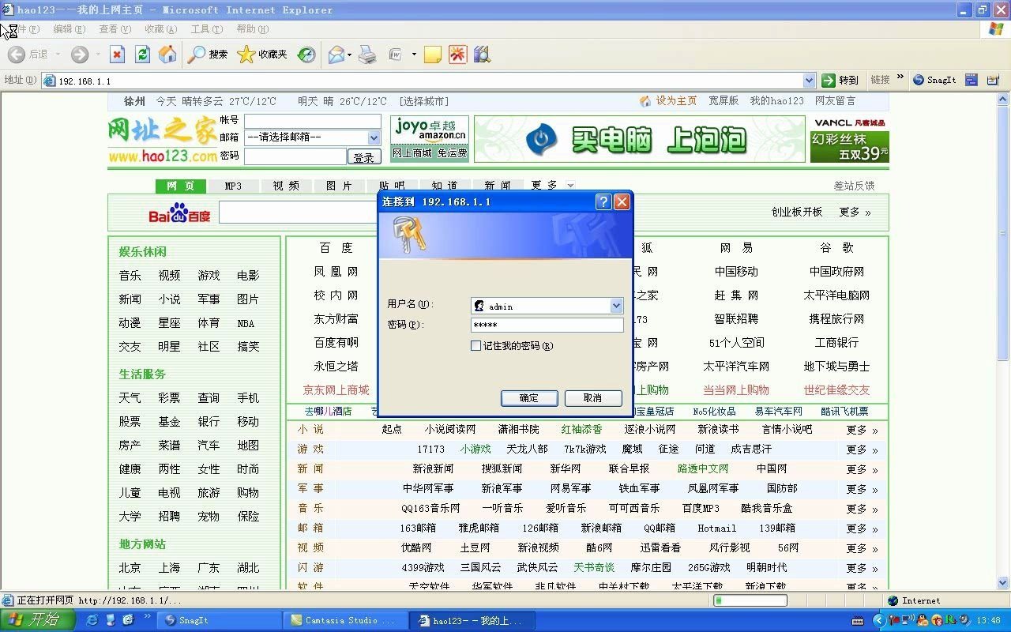This screenshot has height=632, width=1011.
Task: Open the address bar dropdown arrow
Action: 809,80
